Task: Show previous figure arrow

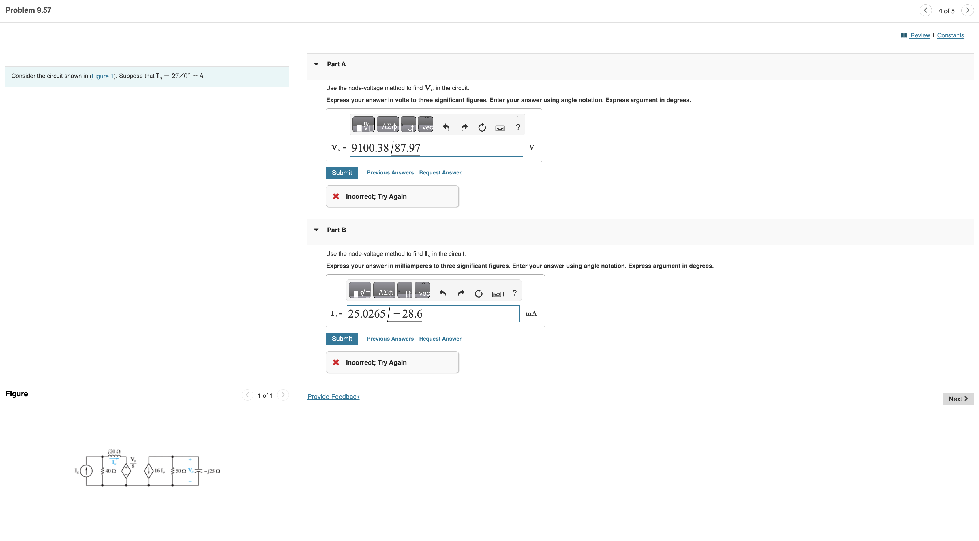Action: tap(247, 395)
